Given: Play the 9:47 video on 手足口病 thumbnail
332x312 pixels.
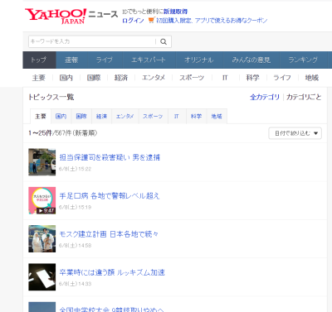Looking at the screenshot, I should click(42, 200).
